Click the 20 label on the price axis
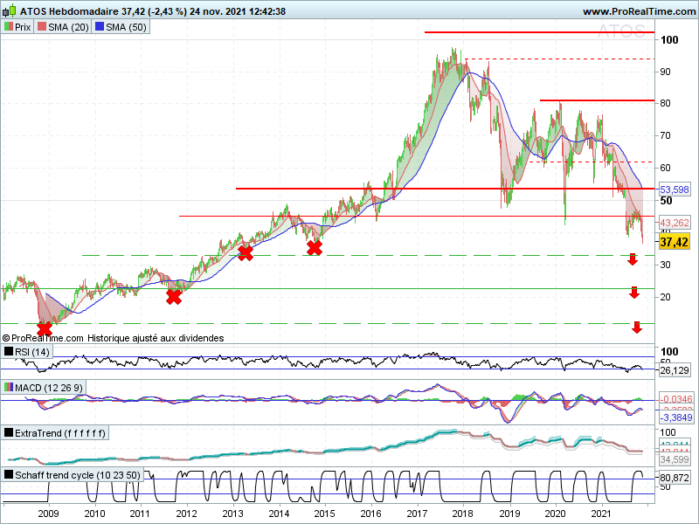Image resolution: width=699 pixels, height=524 pixels. tap(666, 297)
